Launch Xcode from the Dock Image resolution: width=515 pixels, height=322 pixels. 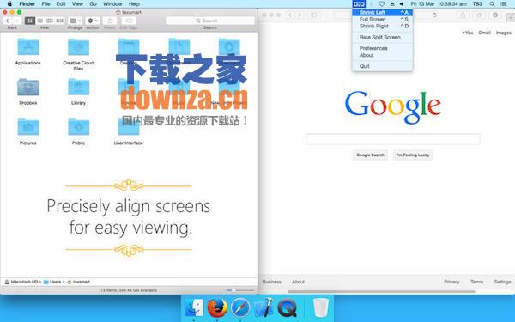[264, 308]
